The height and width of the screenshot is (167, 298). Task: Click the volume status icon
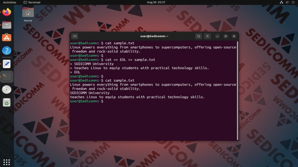287,2
